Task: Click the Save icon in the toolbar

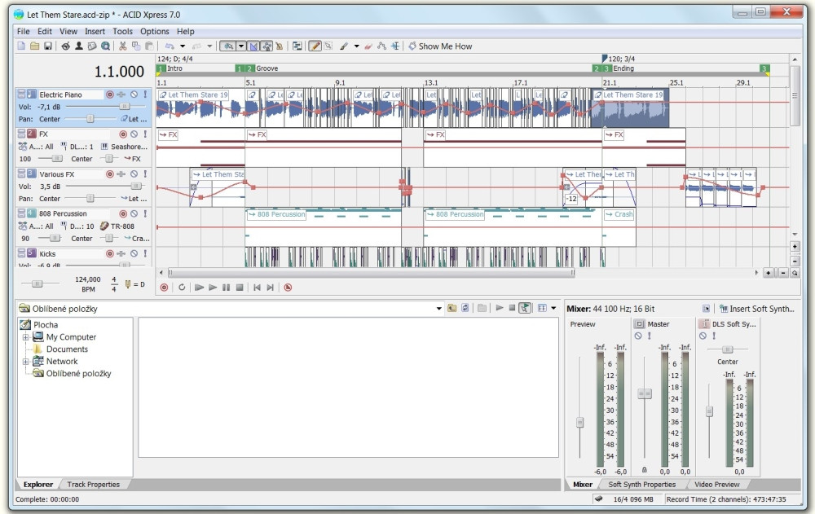Action: [x=48, y=46]
